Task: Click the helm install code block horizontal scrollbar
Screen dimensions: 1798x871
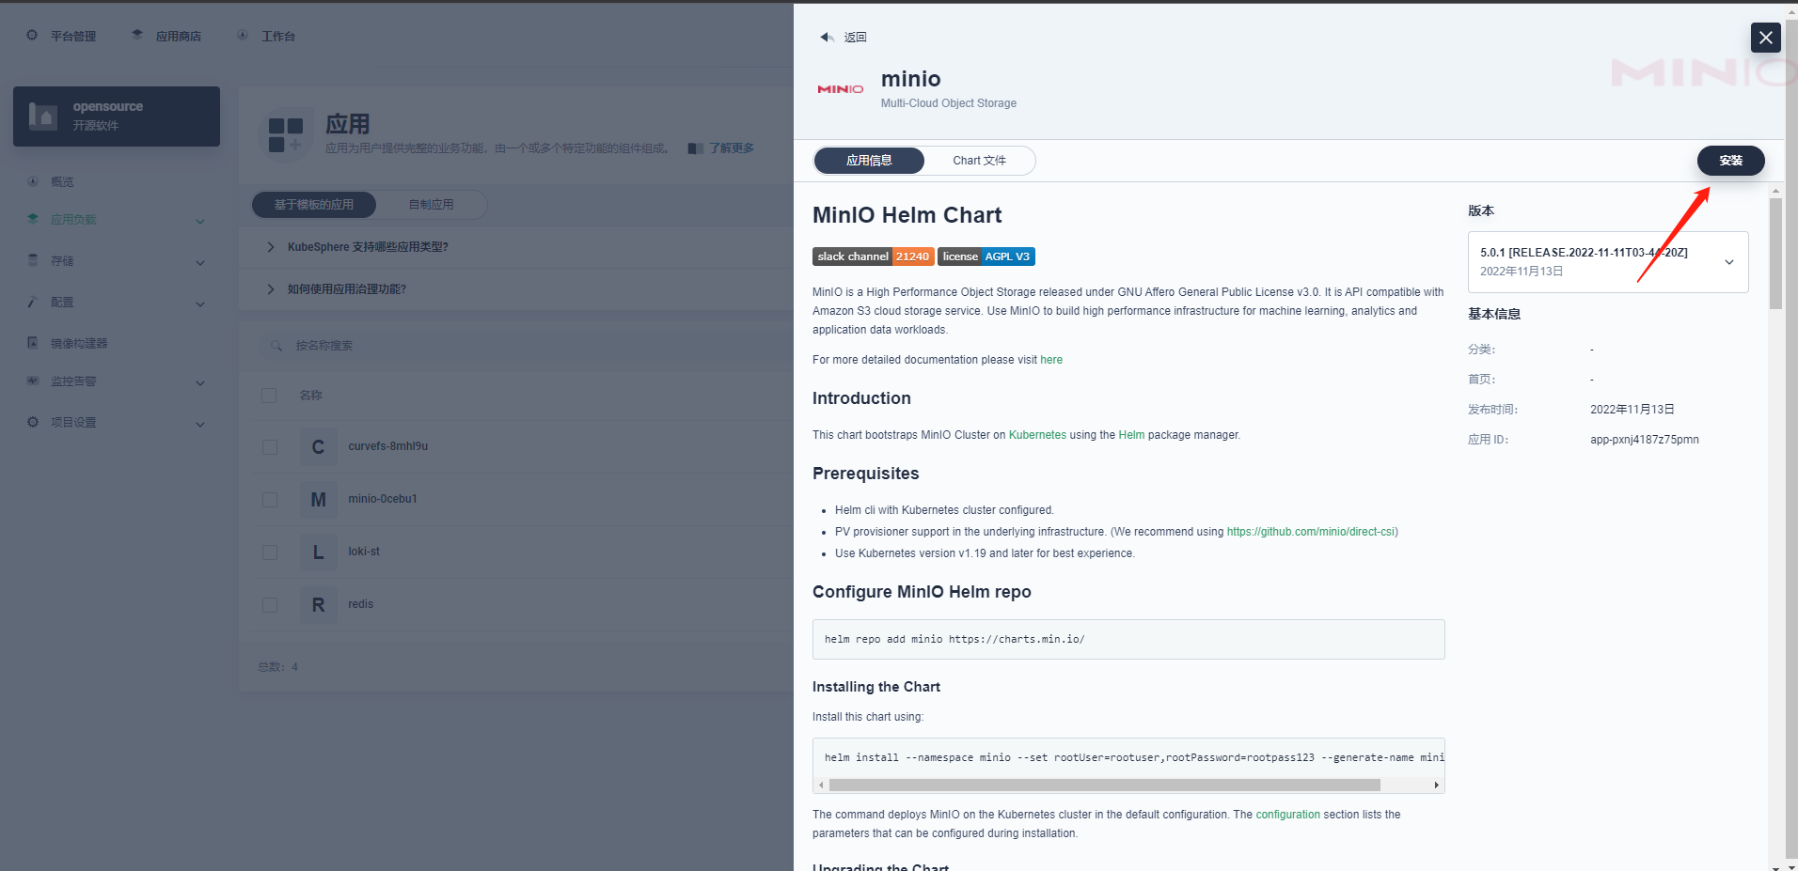Action: click(x=1104, y=785)
